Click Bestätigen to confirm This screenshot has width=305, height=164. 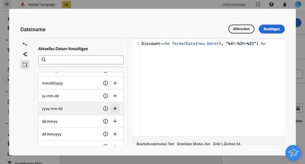coord(272,29)
